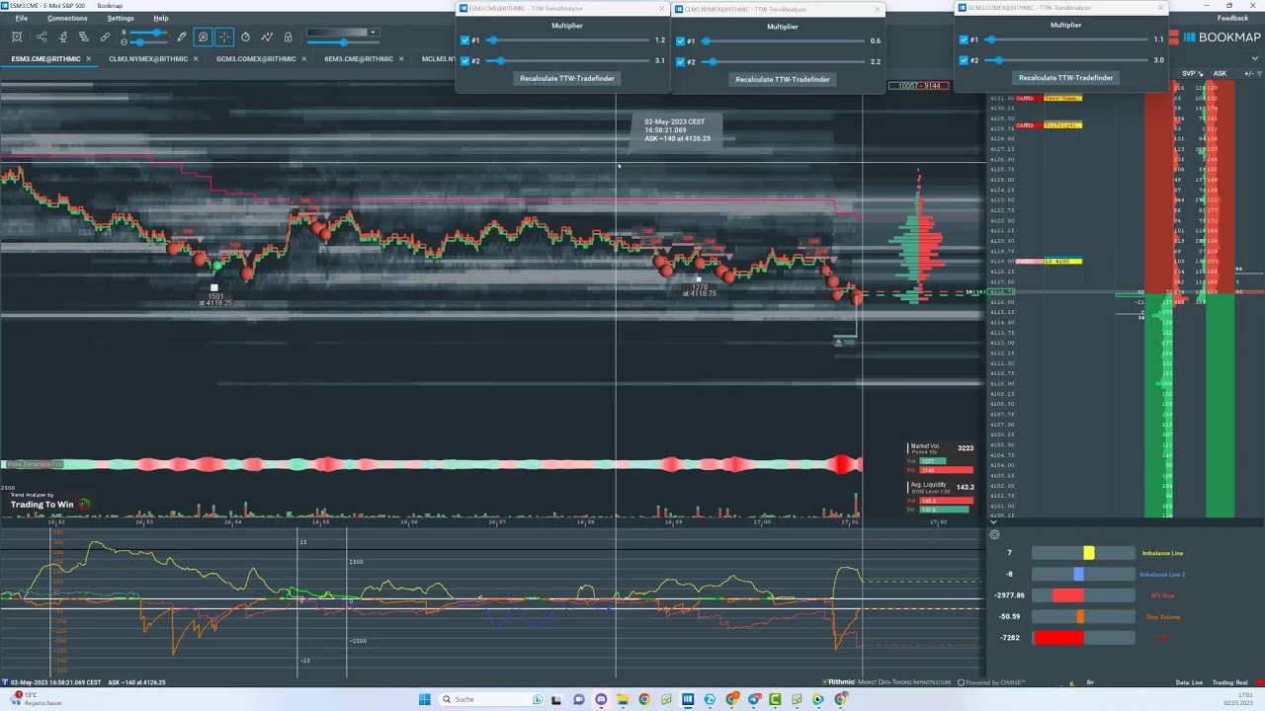Toggle #2 checkbox in GCM3 TrendAnalyzer window
Image resolution: width=1265 pixels, height=711 pixels.
click(x=965, y=60)
